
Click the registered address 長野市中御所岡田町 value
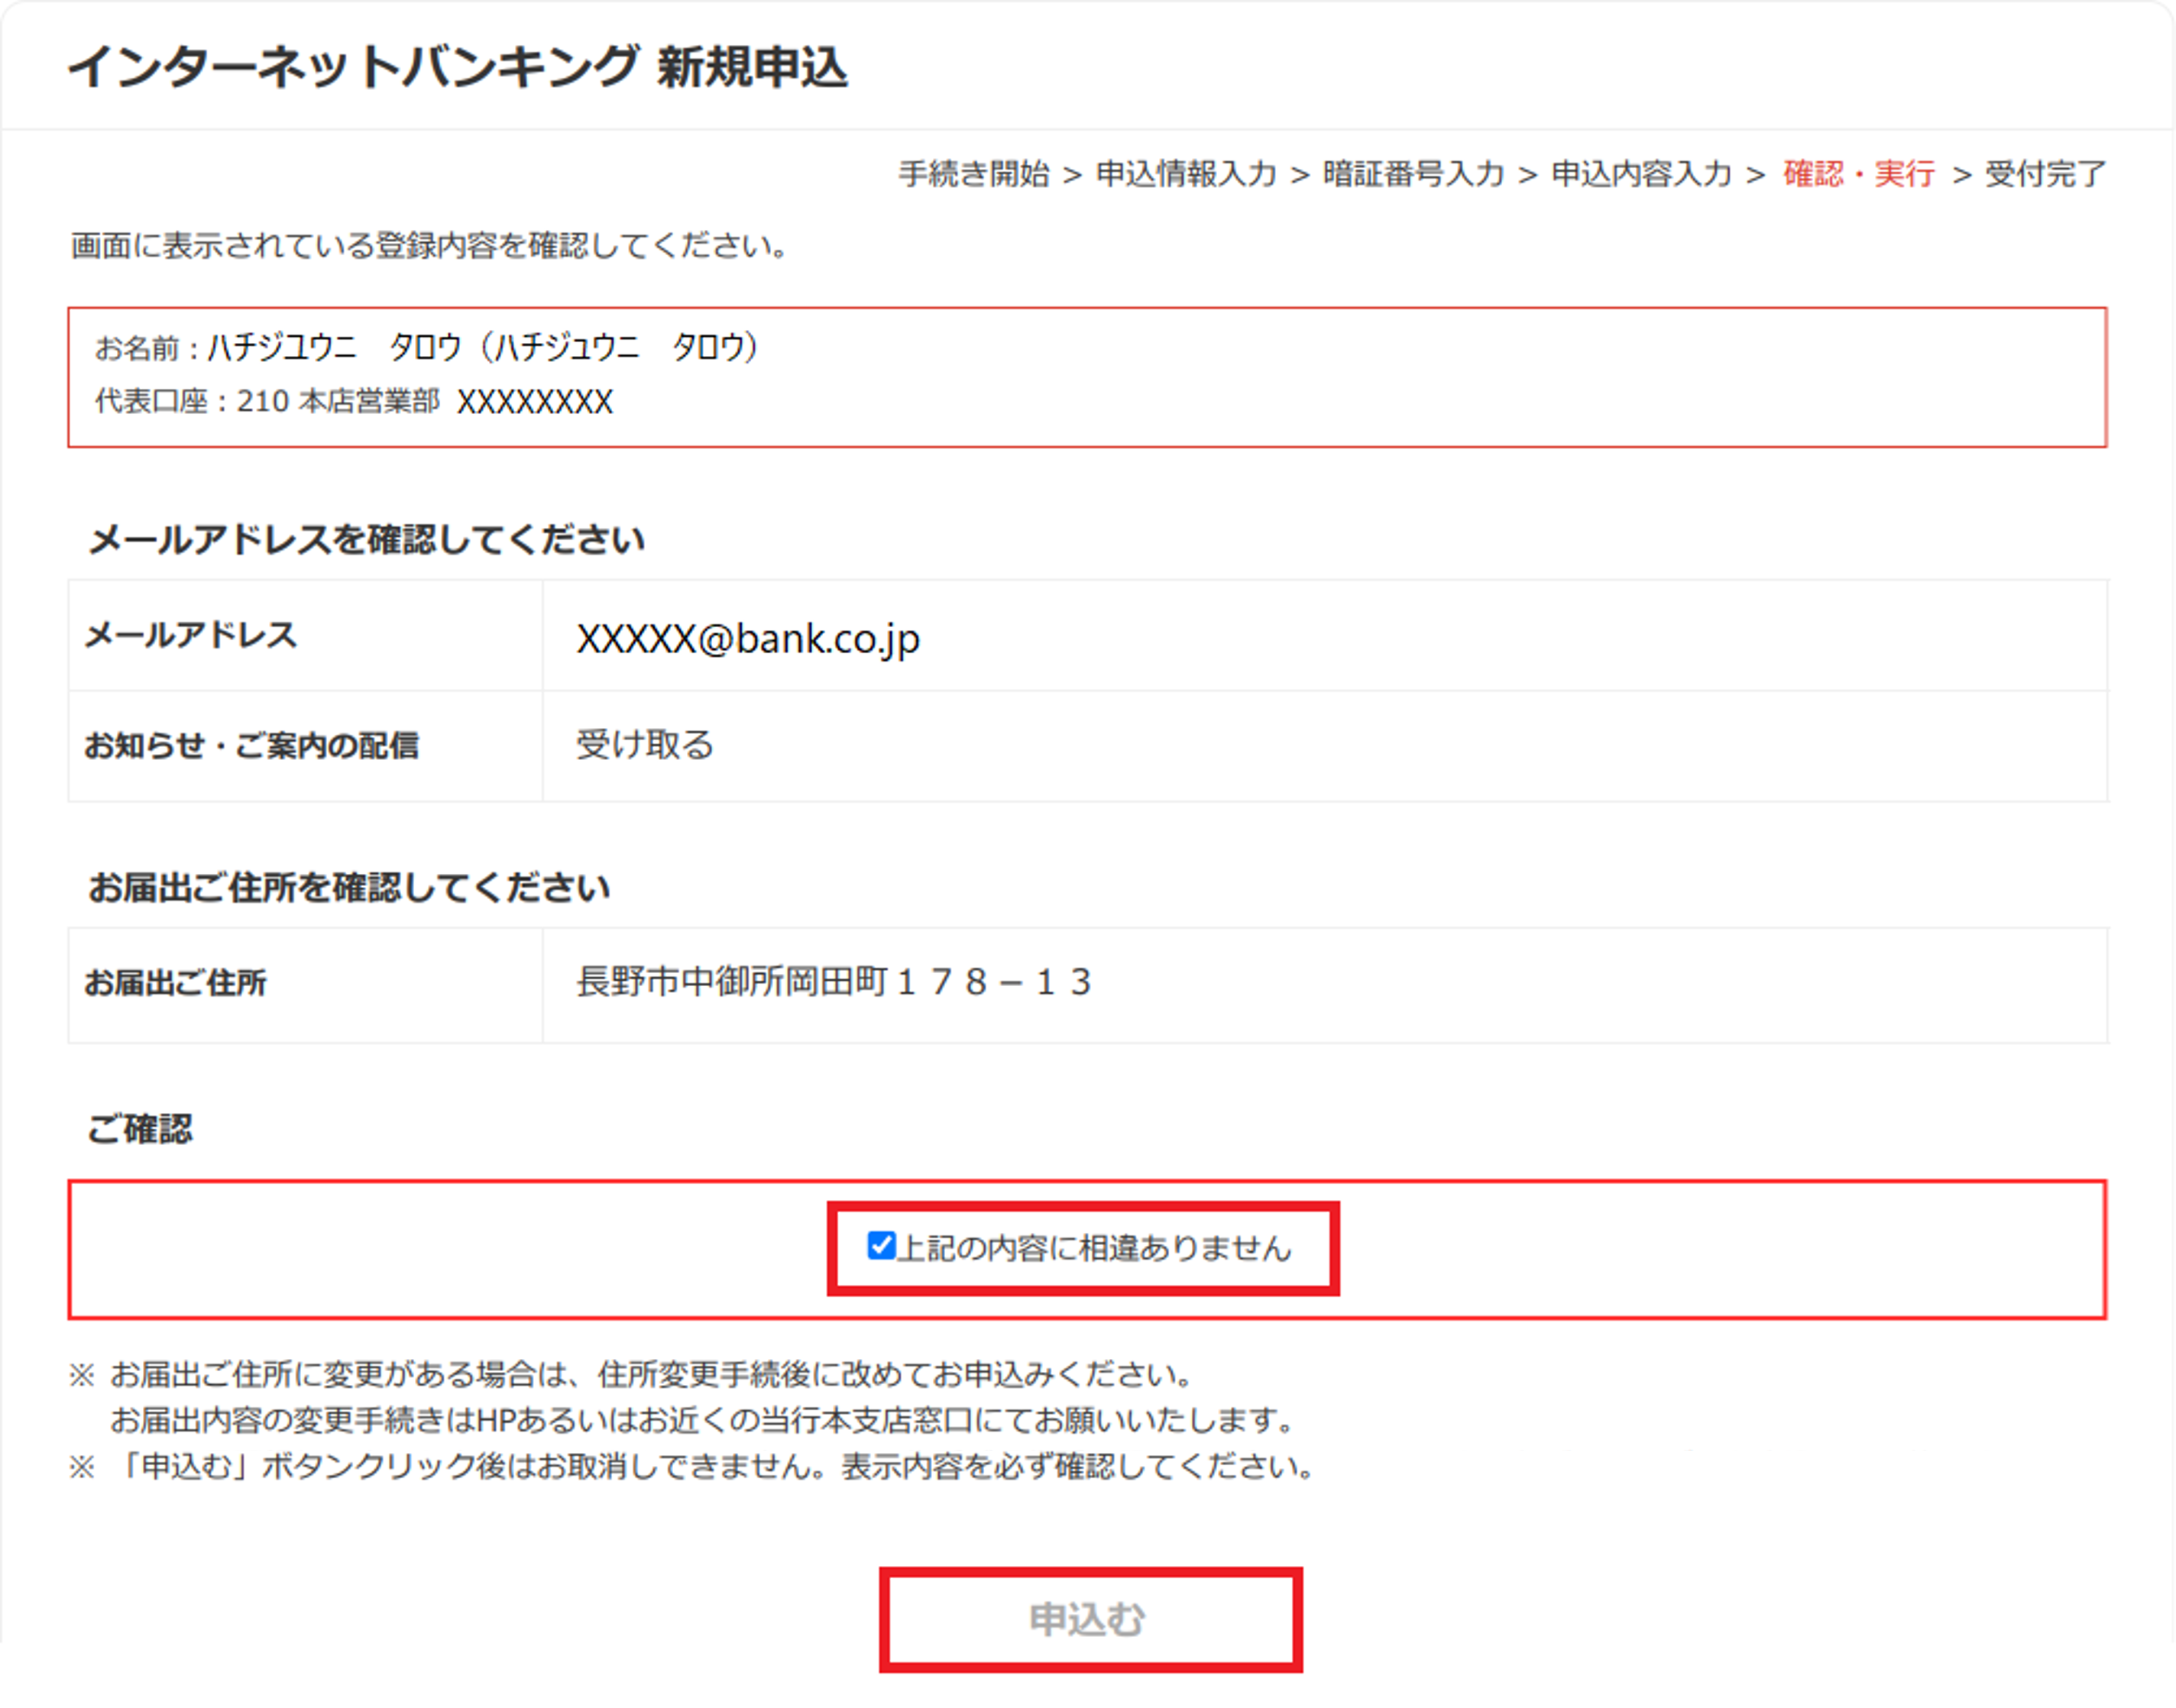833,982
